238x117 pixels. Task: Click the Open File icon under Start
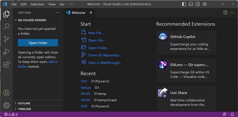[x=84, y=40]
